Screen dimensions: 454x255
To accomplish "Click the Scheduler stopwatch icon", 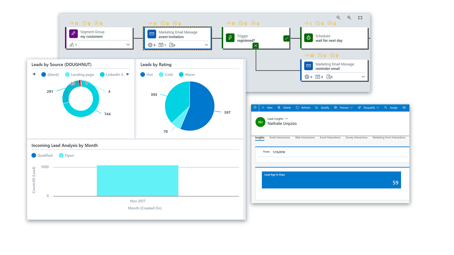I will 308,38.
